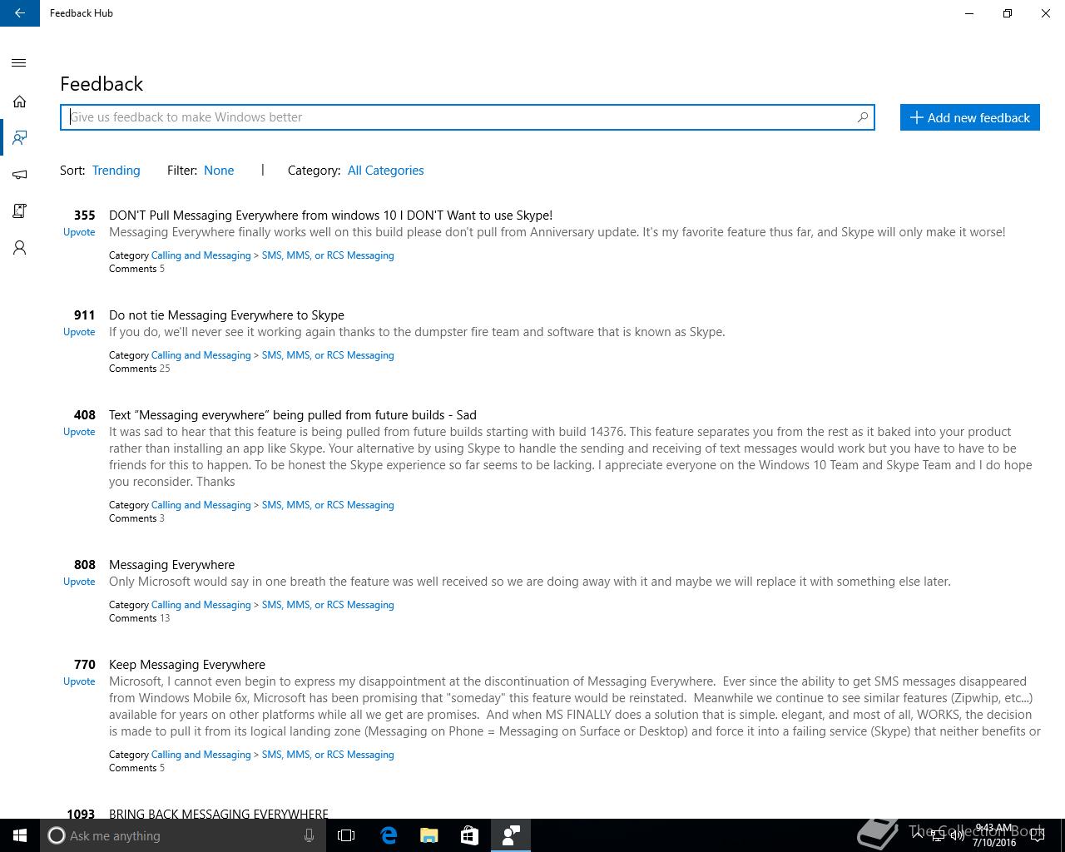Click Feedback Hub taskbar icon
The image size is (1065, 852).
[511, 835]
